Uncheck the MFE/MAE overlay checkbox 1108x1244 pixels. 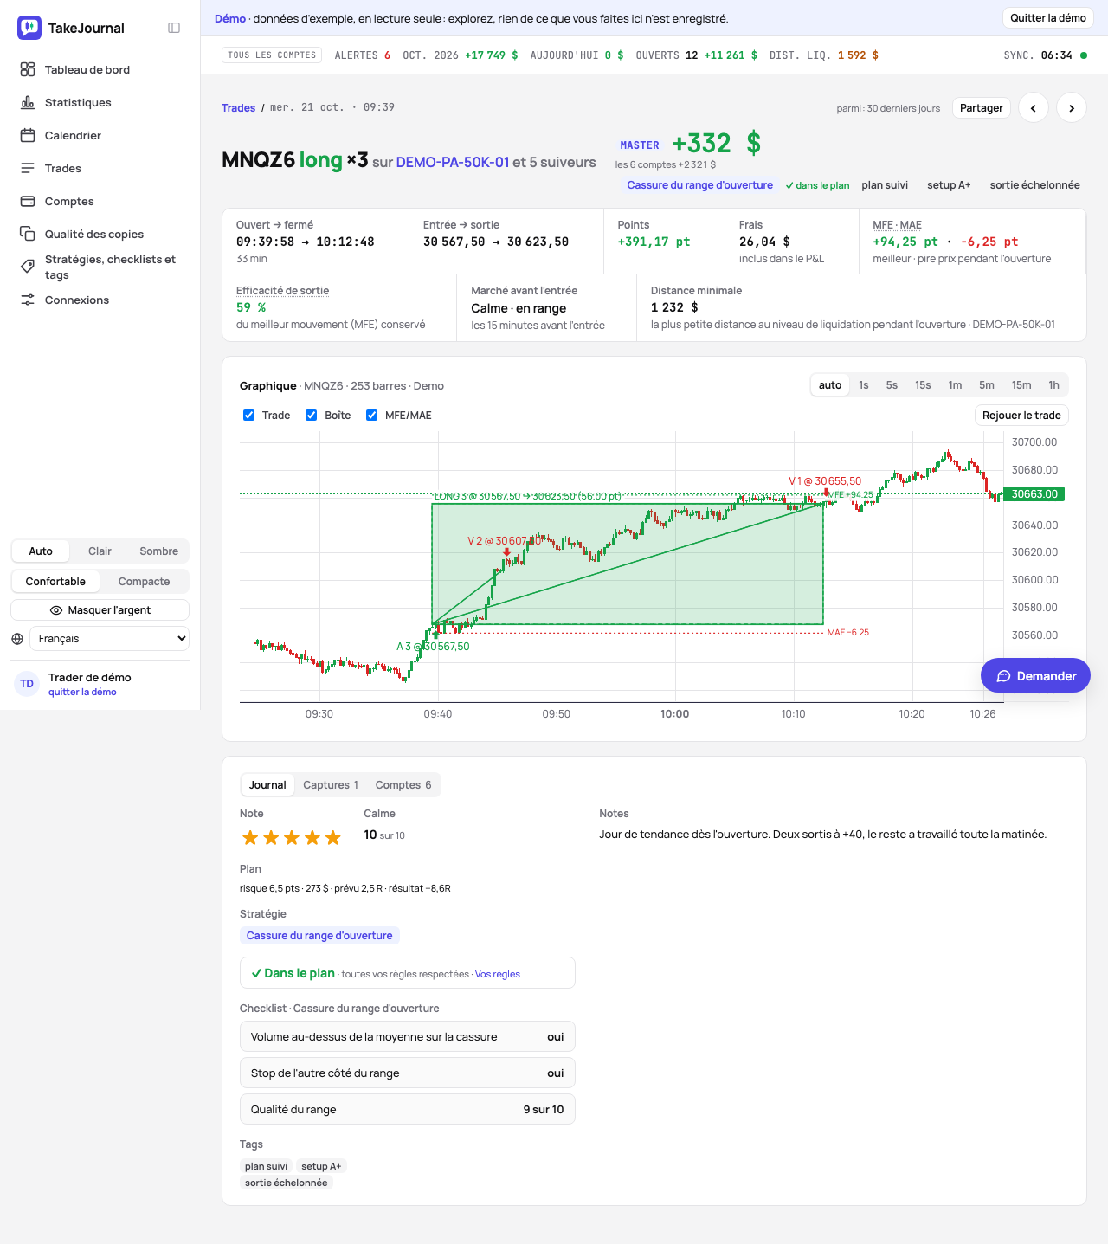372,416
